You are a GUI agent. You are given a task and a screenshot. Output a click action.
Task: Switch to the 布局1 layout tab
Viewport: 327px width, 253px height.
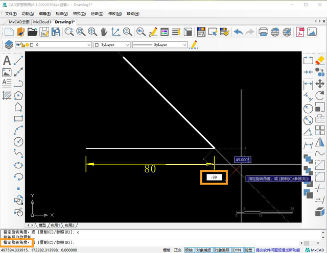[x=55, y=225]
